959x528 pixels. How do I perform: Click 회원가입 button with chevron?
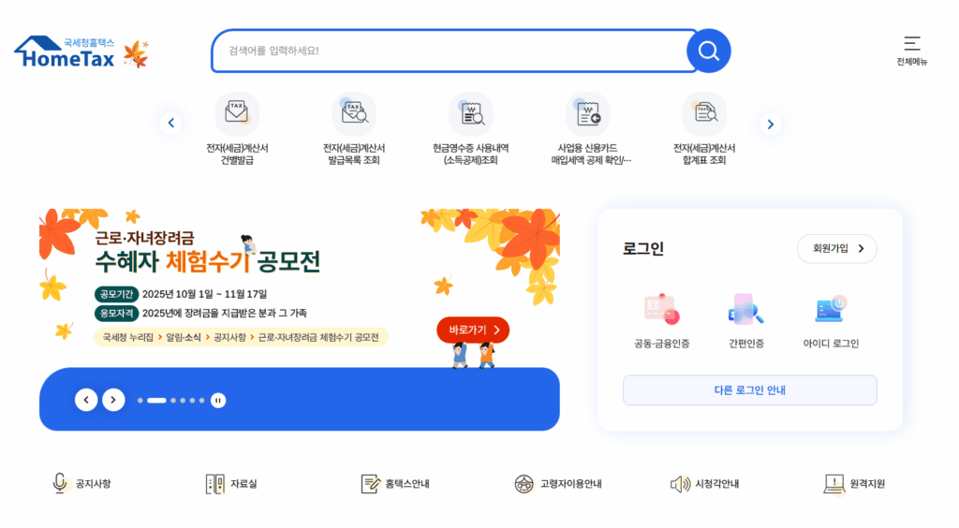836,248
